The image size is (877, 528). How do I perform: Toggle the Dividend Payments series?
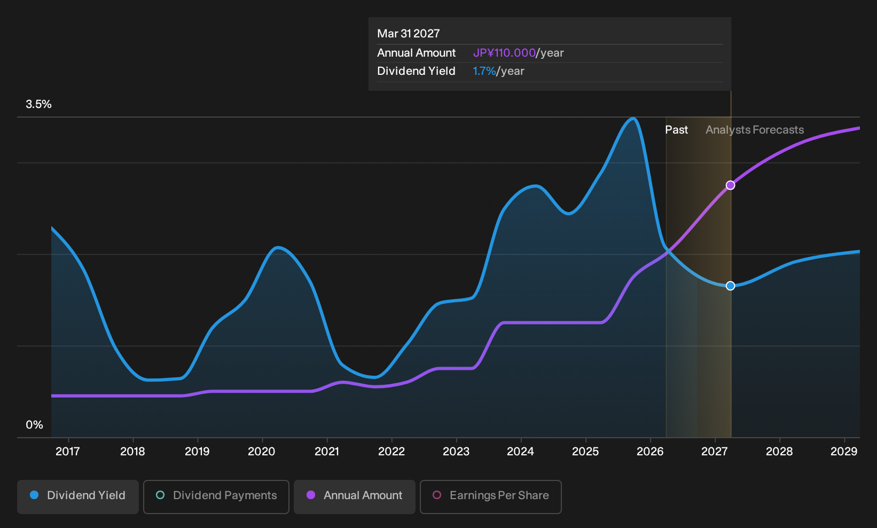click(216, 496)
